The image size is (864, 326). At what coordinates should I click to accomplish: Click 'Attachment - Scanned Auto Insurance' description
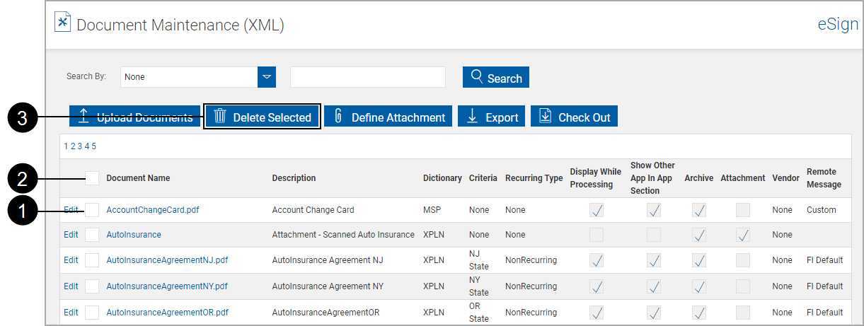(343, 234)
